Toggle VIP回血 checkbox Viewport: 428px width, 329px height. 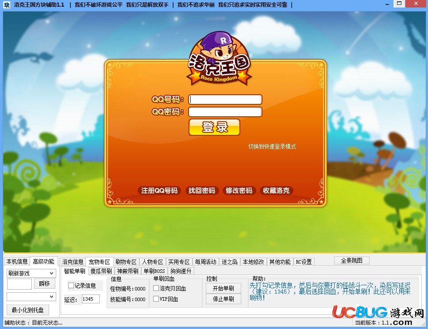(x=156, y=299)
